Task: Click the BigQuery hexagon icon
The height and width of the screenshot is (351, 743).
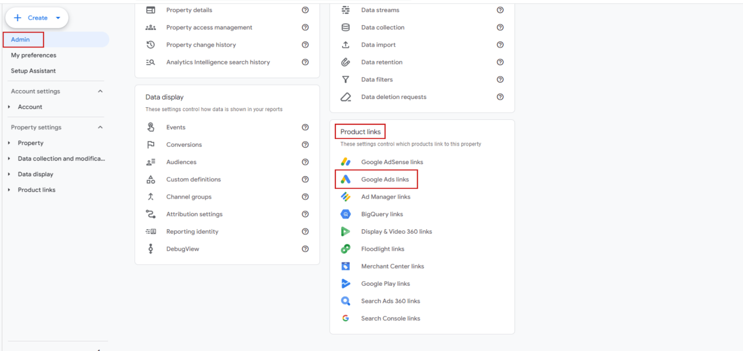Action: [345, 214]
